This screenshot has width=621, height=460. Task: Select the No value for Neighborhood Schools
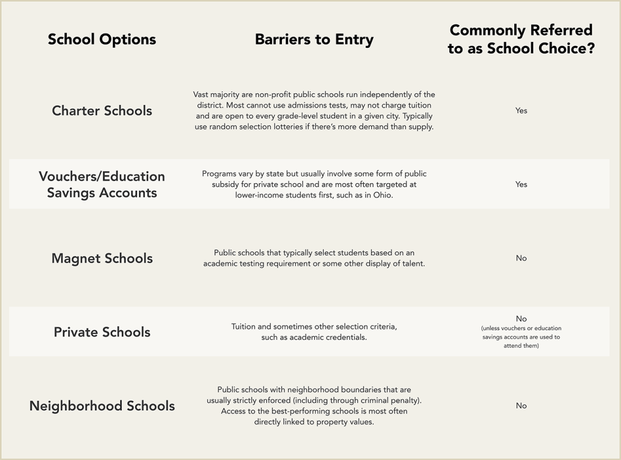click(x=521, y=406)
